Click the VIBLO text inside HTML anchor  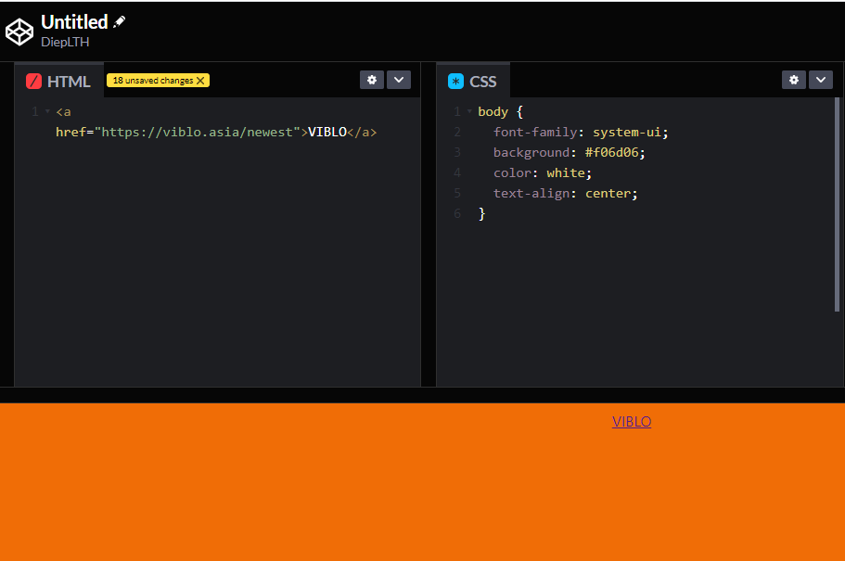(327, 132)
